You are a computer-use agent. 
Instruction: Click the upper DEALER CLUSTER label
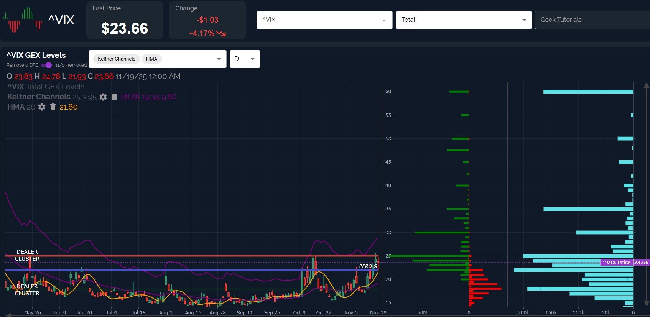click(27, 255)
